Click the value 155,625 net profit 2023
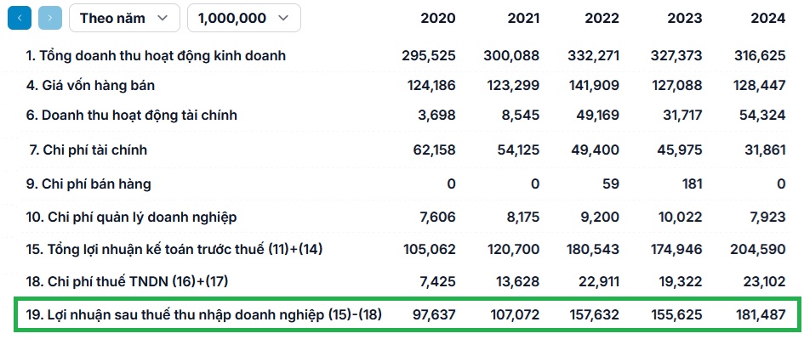 pyautogui.click(x=677, y=314)
